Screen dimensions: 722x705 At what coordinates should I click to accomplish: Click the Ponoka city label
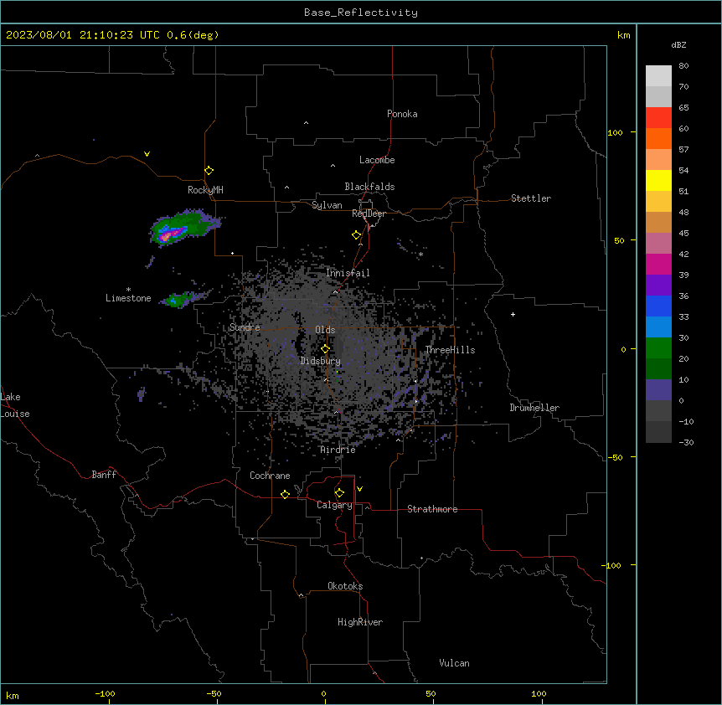click(402, 114)
